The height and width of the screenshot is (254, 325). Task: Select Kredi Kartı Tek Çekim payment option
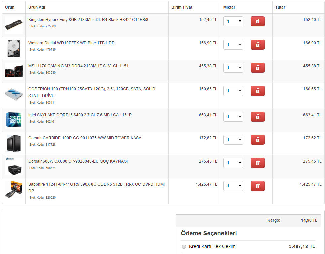point(184,247)
